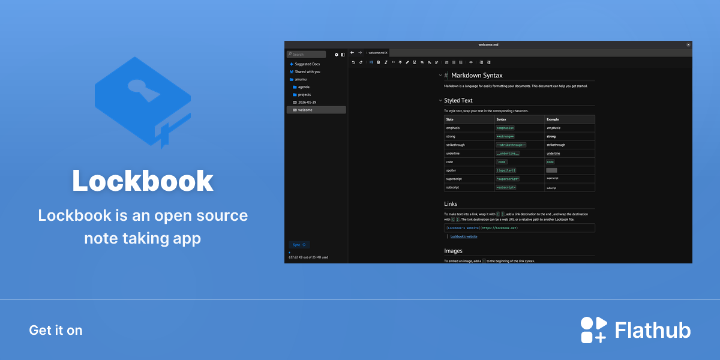Click the Markdown Syntax heading text
This screenshot has width=720, height=360.
pyautogui.click(x=477, y=76)
